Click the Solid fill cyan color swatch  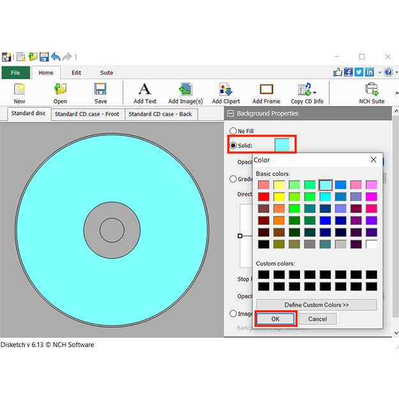pyautogui.click(x=282, y=146)
